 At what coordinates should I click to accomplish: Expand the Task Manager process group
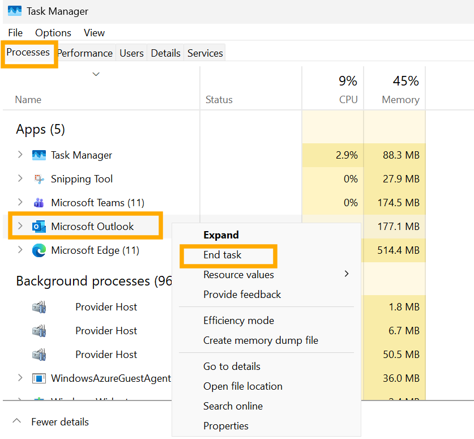tap(20, 155)
